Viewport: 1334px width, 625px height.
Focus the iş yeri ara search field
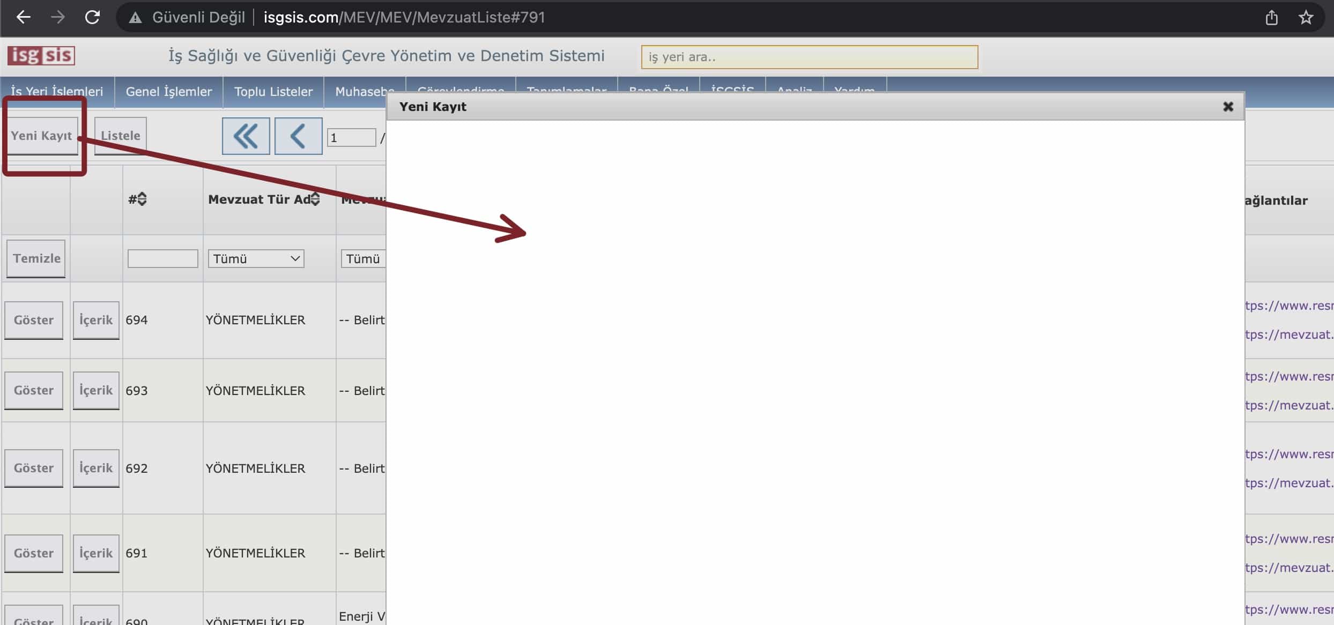point(809,57)
